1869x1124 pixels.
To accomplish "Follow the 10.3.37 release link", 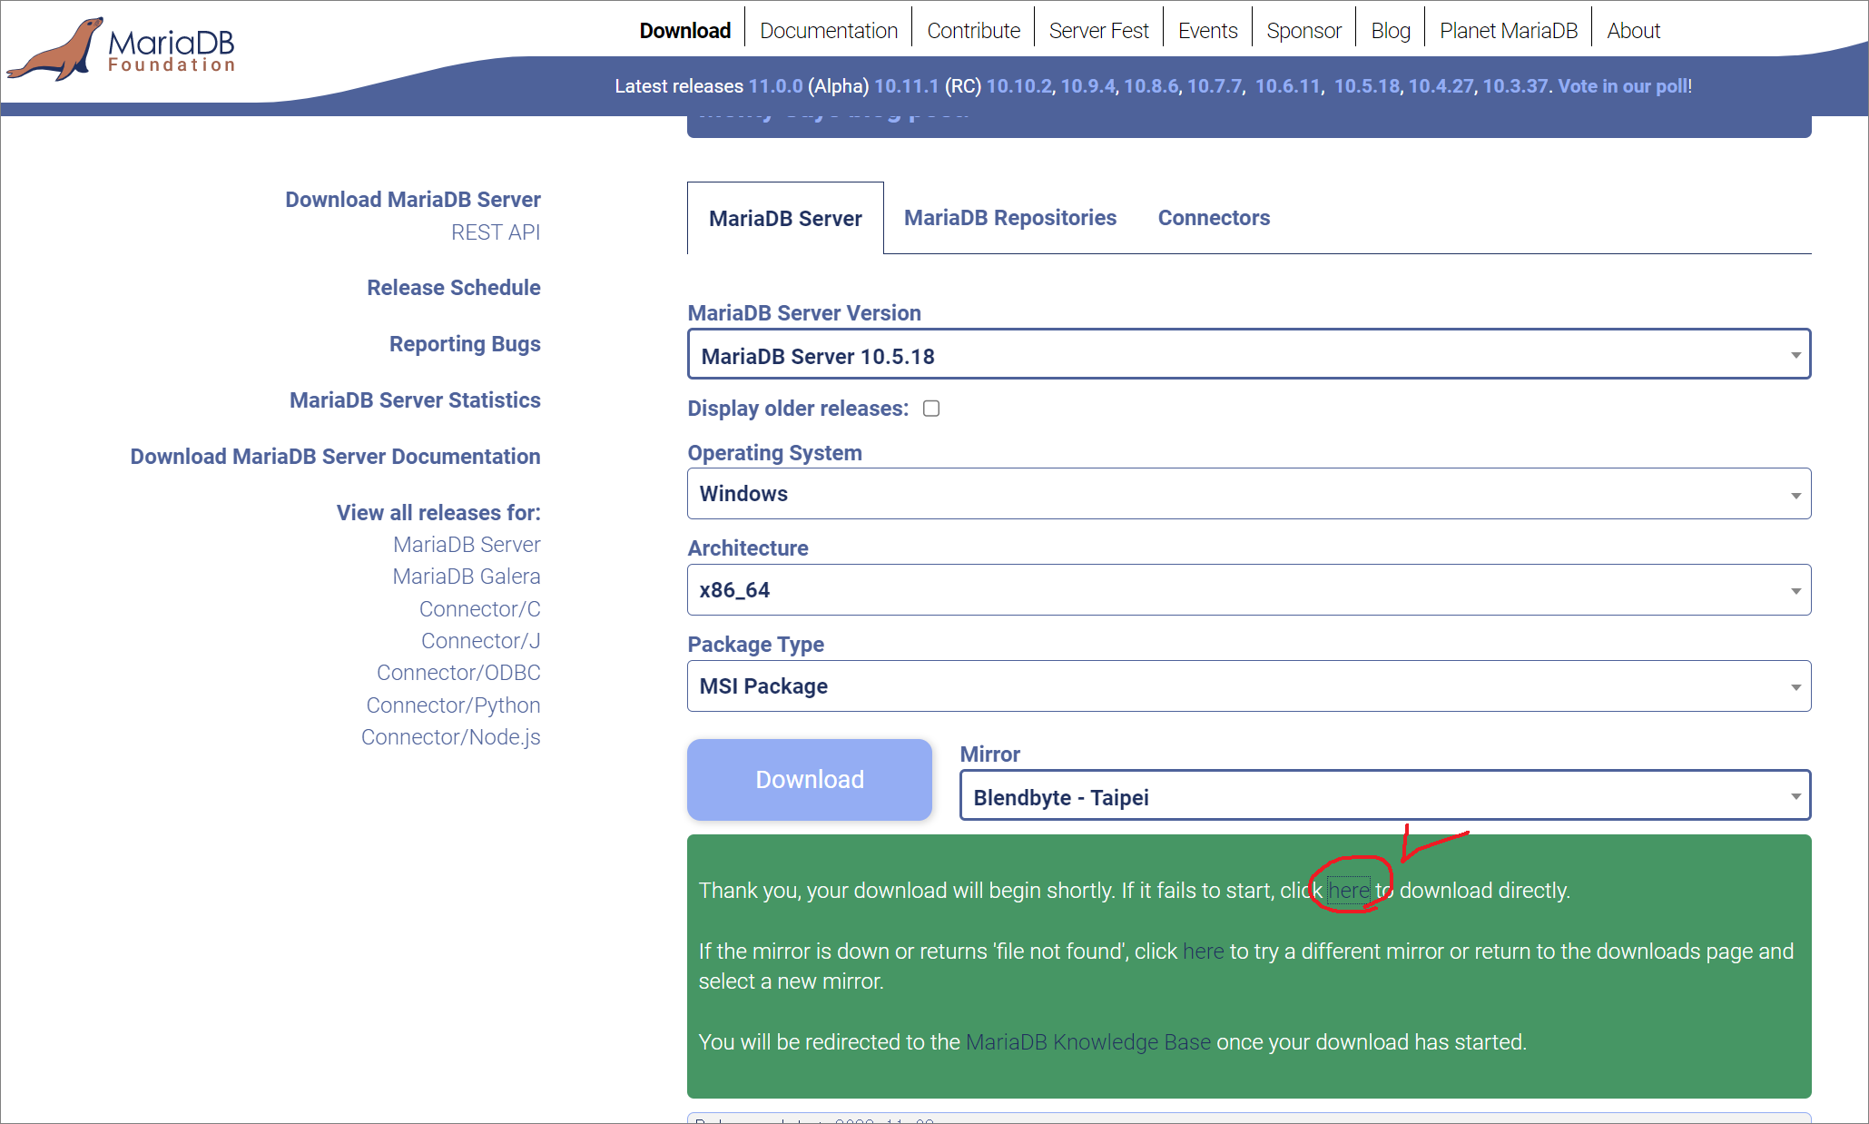I will pyautogui.click(x=1515, y=86).
